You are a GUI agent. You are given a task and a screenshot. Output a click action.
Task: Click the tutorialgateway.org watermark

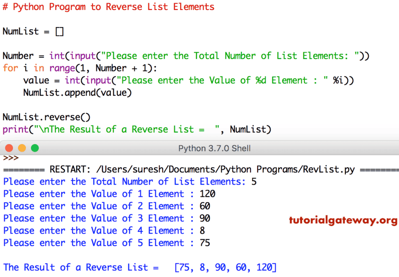[343, 221]
